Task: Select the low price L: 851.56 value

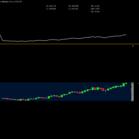Action: pos(73,9)
